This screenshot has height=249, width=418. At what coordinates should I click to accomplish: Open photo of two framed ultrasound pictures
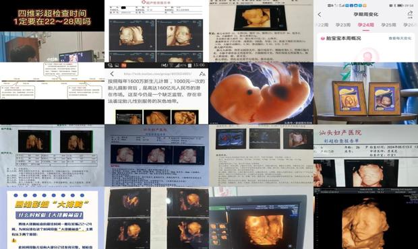[365, 93]
